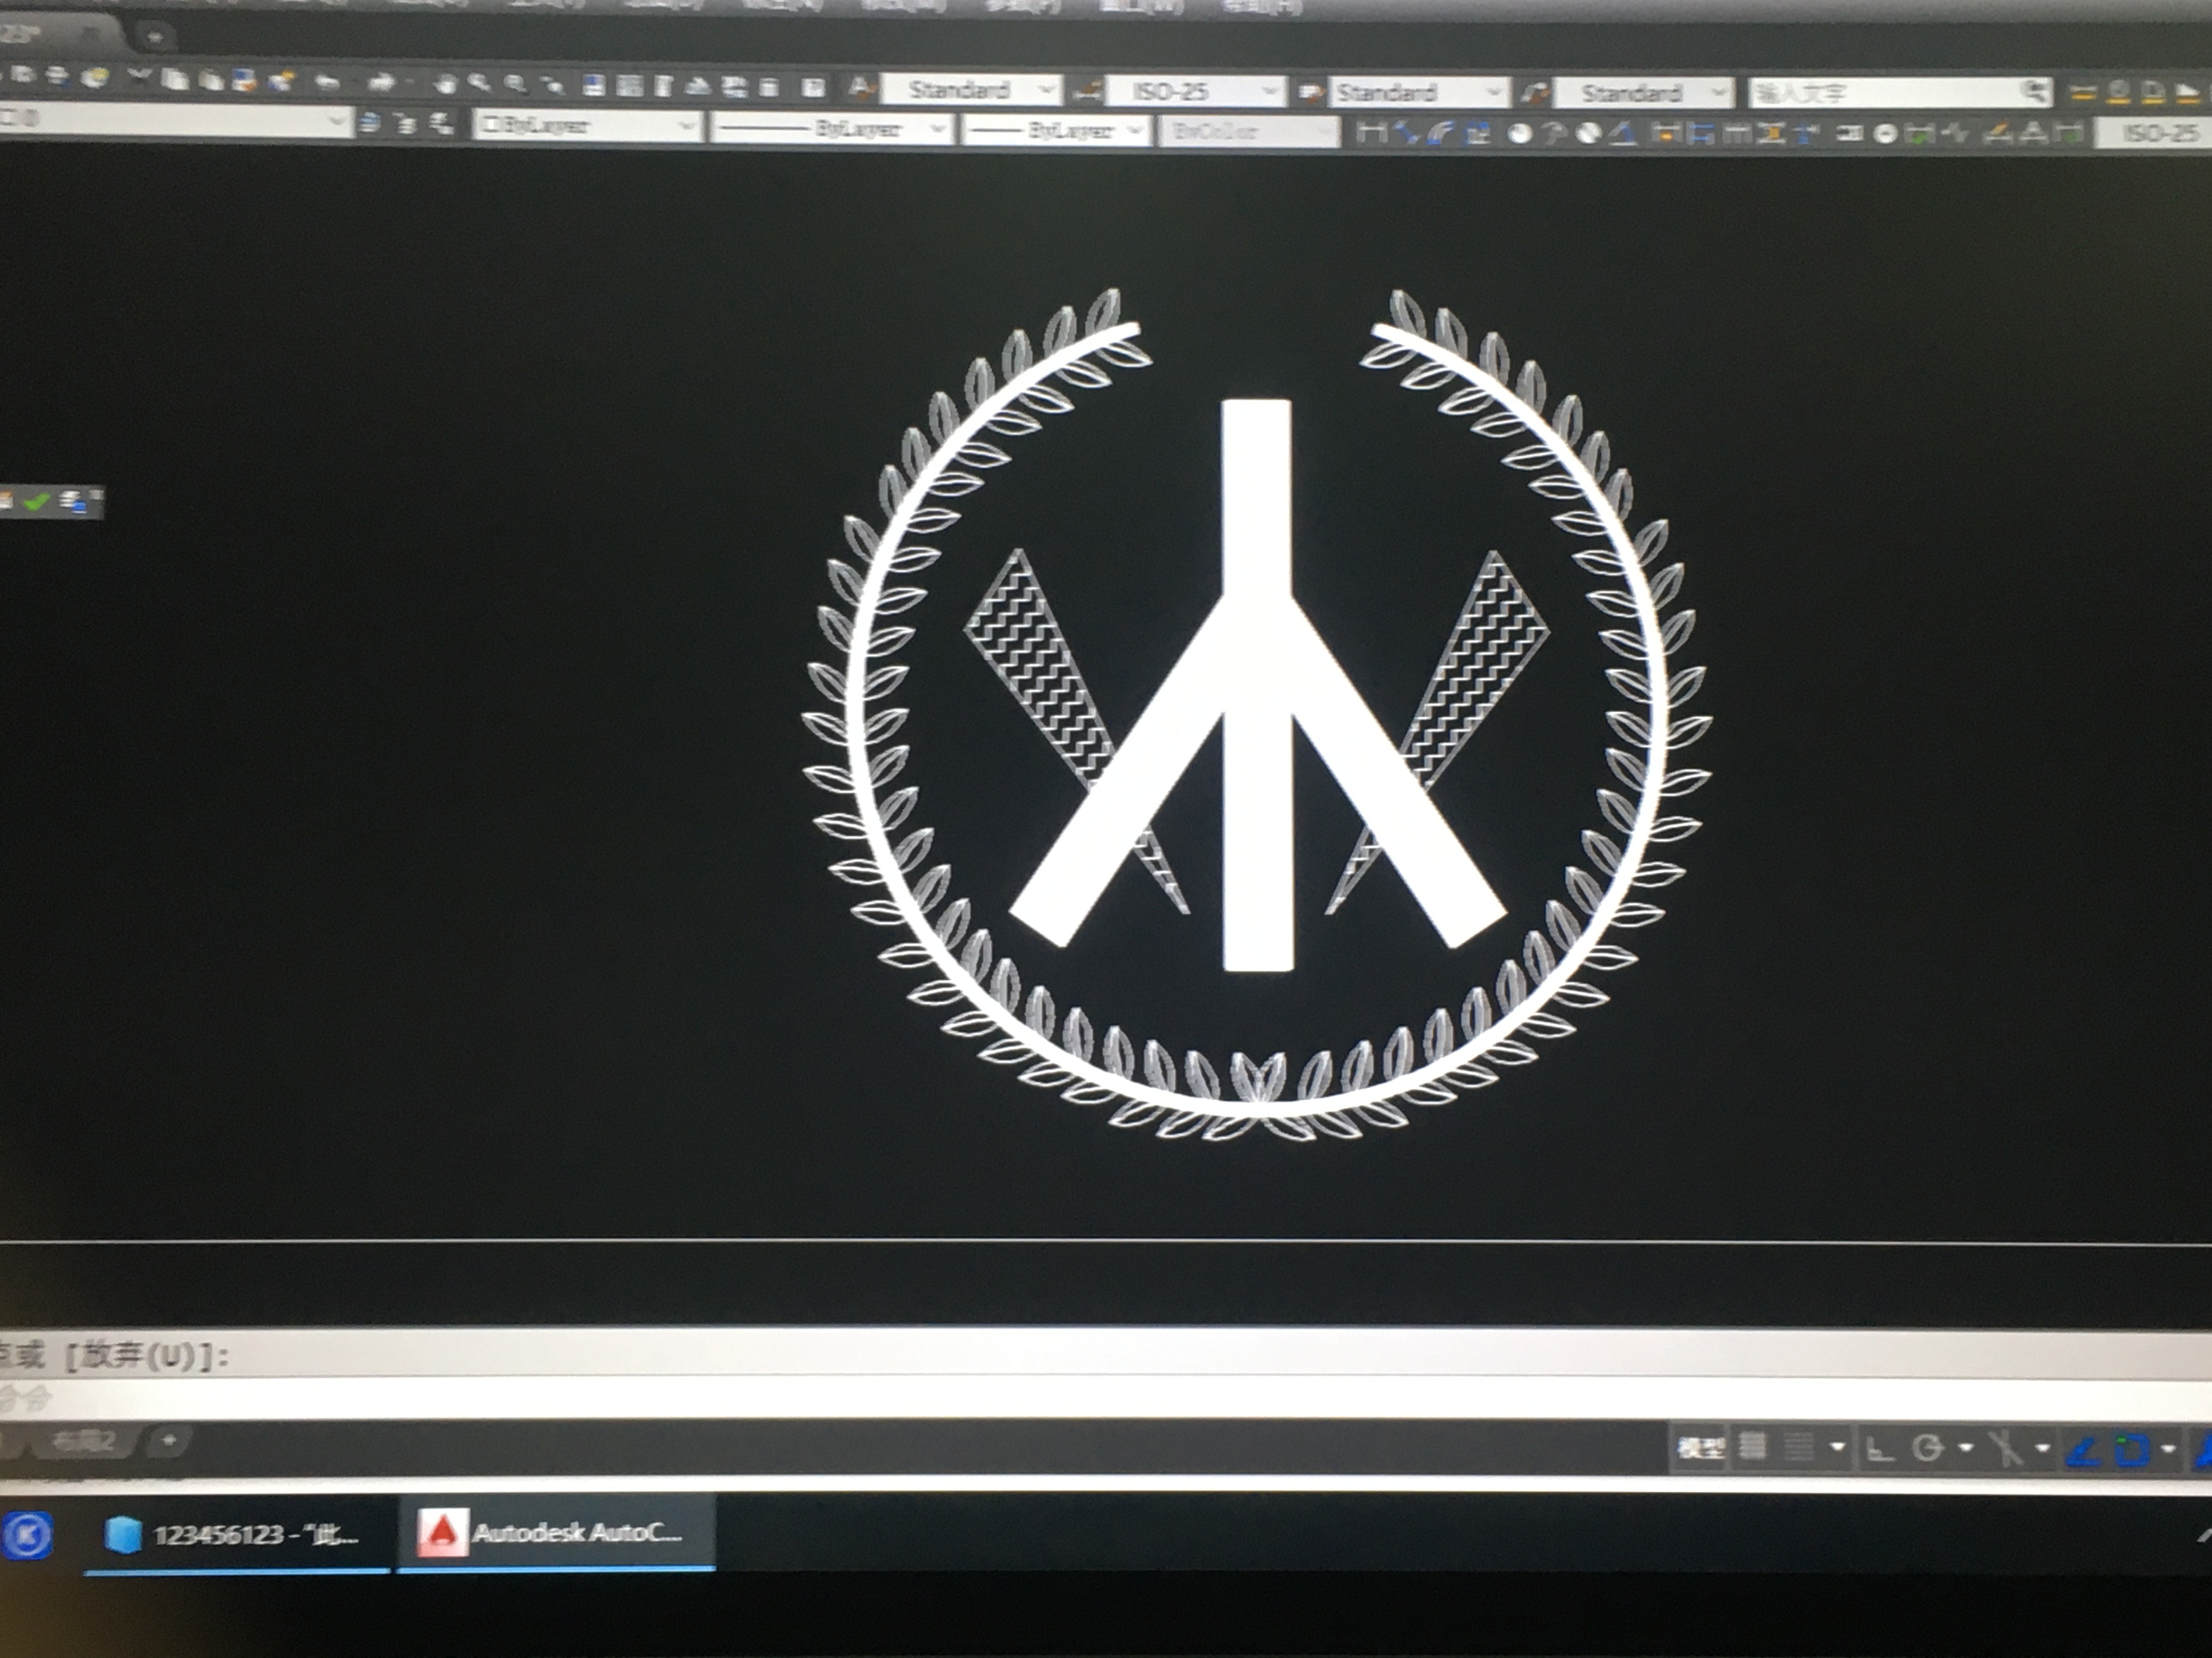The image size is (2212, 1658).
Task: Click the Undo arrow icon
Action: click(328, 82)
